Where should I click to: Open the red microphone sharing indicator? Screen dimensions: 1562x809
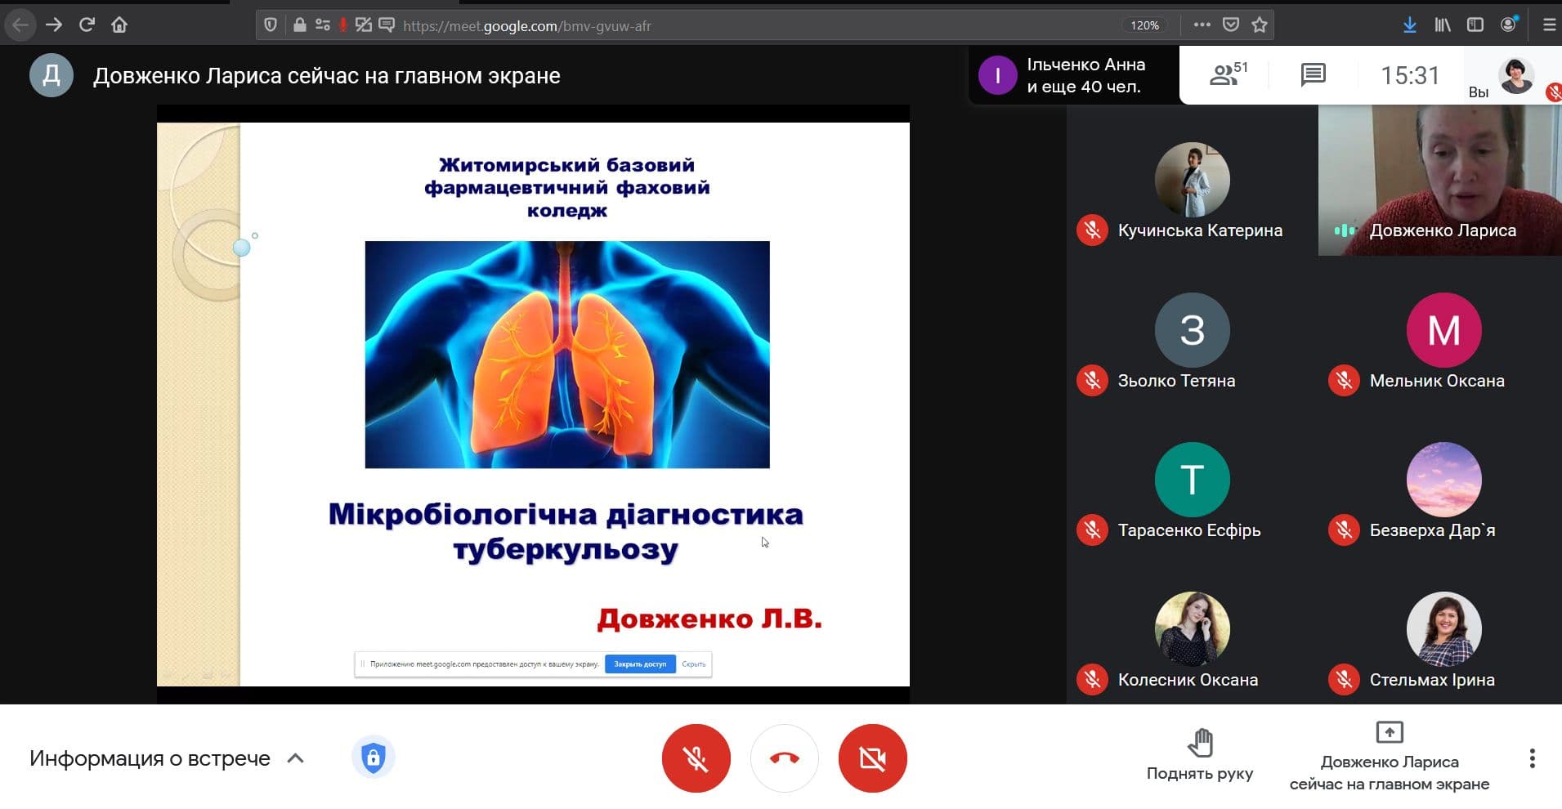pyautogui.click(x=342, y=25)
